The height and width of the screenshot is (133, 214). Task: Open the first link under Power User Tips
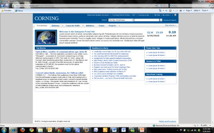tap(156, 53)
